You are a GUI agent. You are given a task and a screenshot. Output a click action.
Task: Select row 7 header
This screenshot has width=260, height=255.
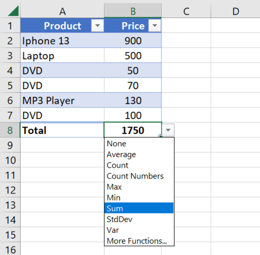(10, 115)
